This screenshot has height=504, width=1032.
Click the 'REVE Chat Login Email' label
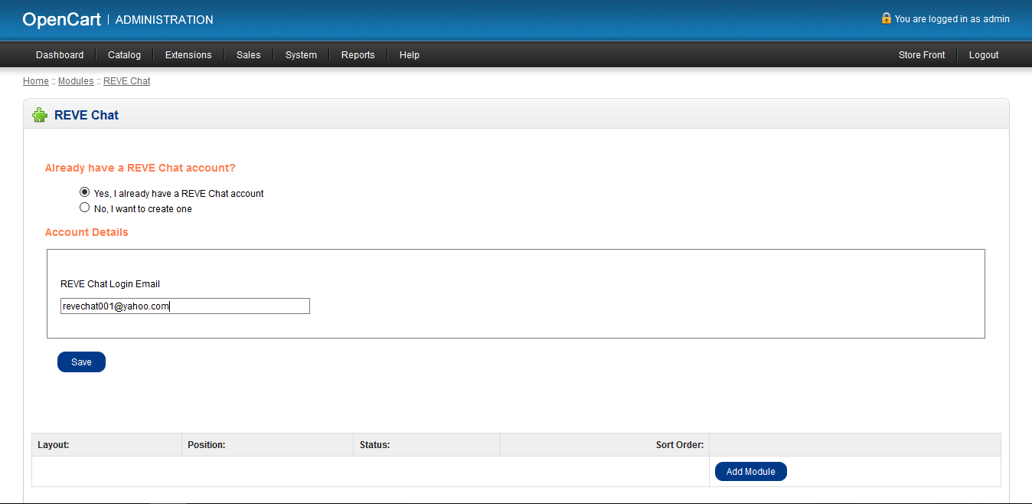[110, 284]
